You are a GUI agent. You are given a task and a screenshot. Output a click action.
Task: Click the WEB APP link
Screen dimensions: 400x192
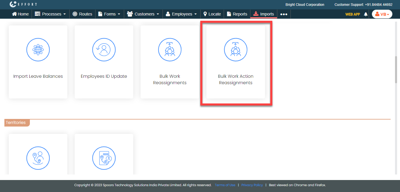tap(353, 14)
